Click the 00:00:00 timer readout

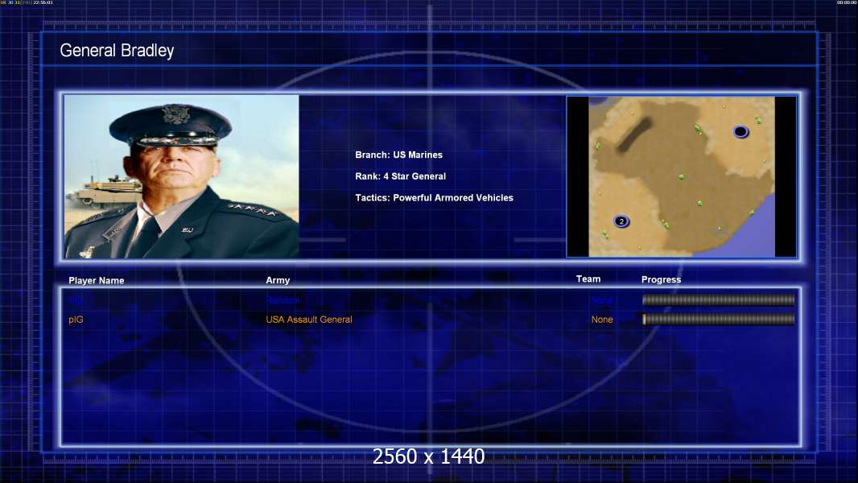pyautogui.click(x=847, y=2)
